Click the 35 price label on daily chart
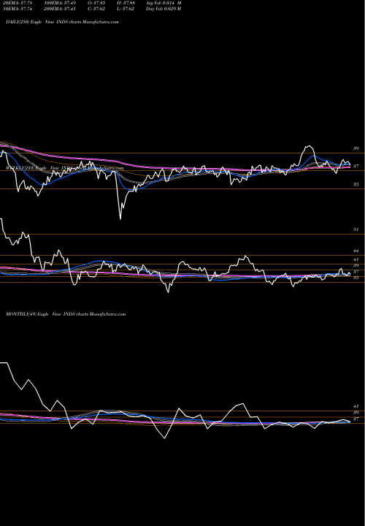This screenshot has width=365, height=526. 356,185
